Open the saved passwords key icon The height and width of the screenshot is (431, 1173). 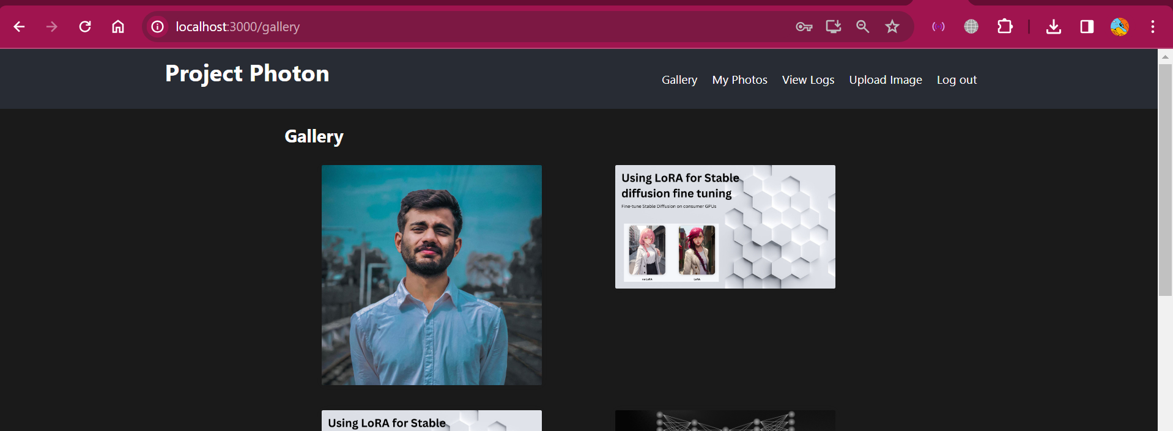pyautogui.click(x=804, y=27)
